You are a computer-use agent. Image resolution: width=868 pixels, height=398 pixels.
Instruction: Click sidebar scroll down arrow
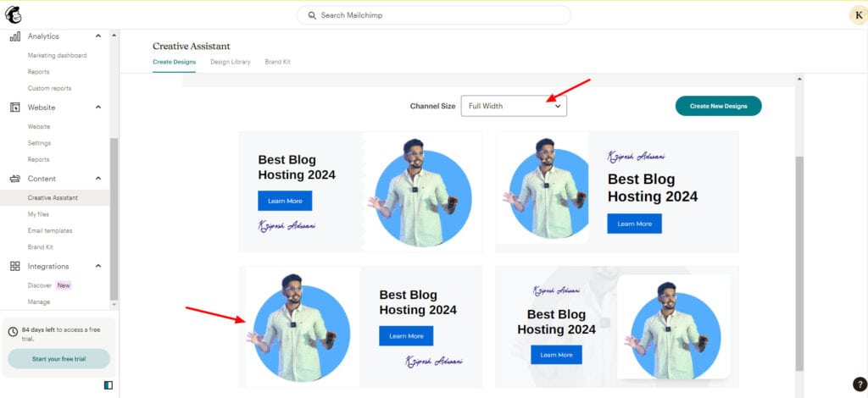click(x=114, y=304)
